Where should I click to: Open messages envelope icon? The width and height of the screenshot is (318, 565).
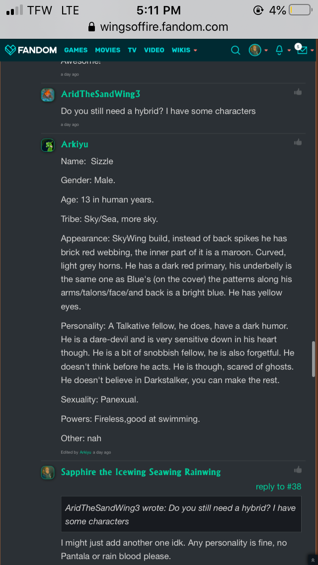[x=302, y=50]
